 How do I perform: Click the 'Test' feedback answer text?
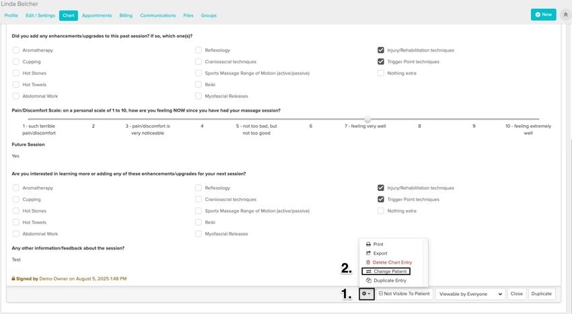tap(16, 260)
